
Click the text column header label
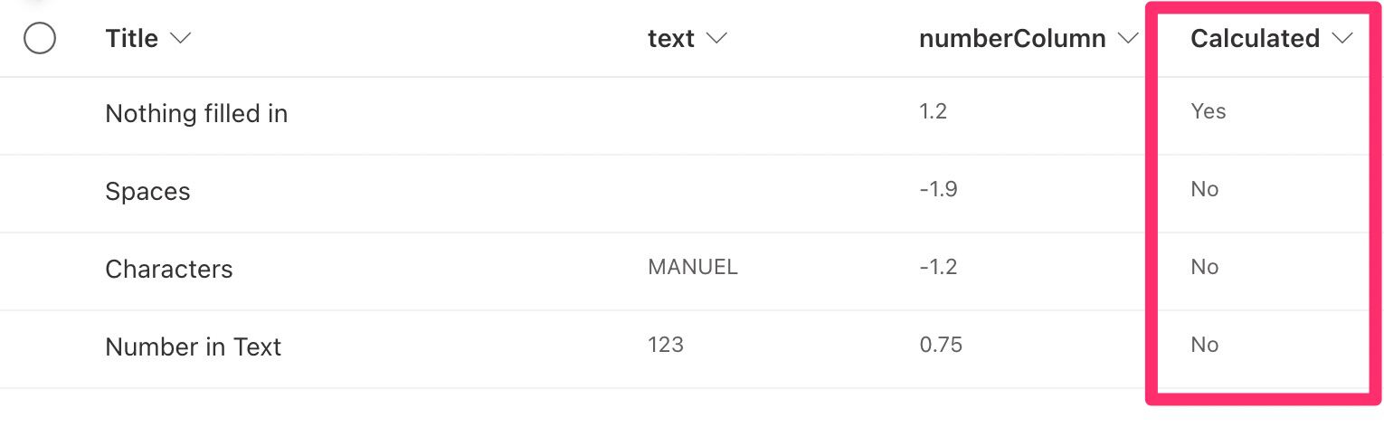coord(671,39)
